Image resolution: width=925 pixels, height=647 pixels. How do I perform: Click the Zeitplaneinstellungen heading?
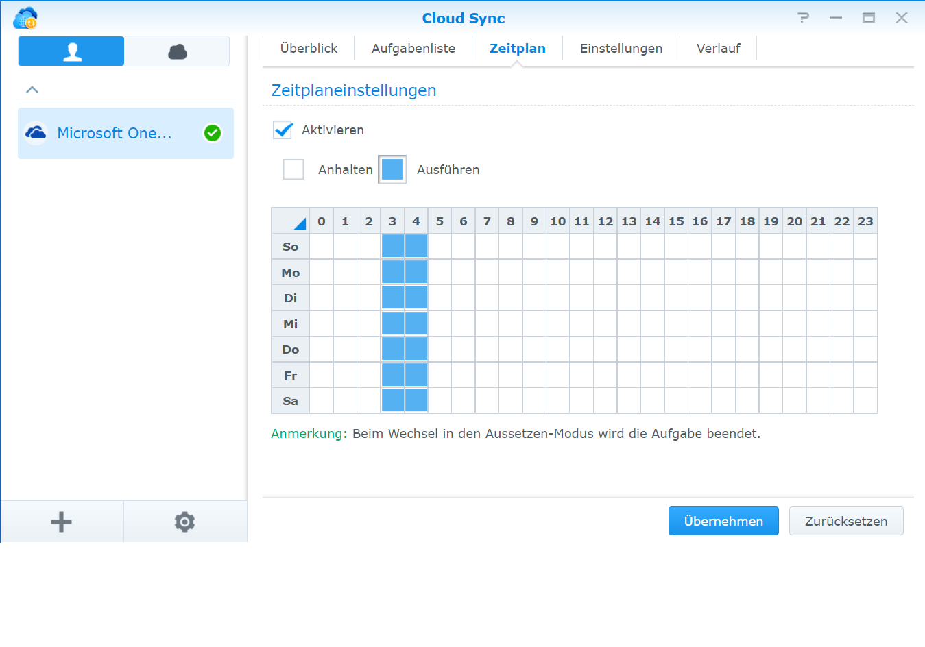tap(354, 90)
